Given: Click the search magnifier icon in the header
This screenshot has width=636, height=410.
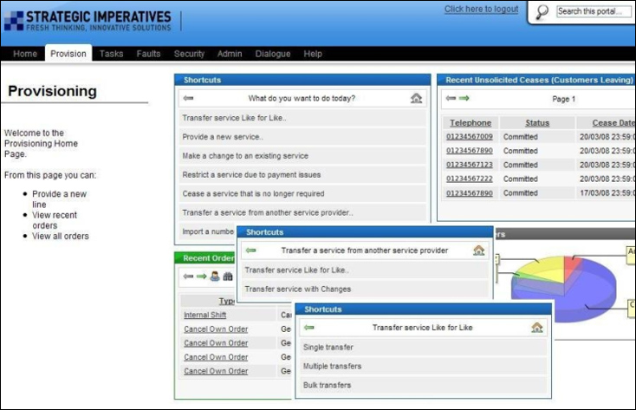Looking at the screenshot, I should [542, 12].
